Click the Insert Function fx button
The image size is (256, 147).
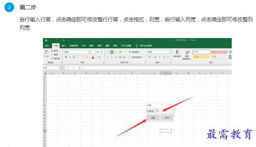tap(80, 68)
